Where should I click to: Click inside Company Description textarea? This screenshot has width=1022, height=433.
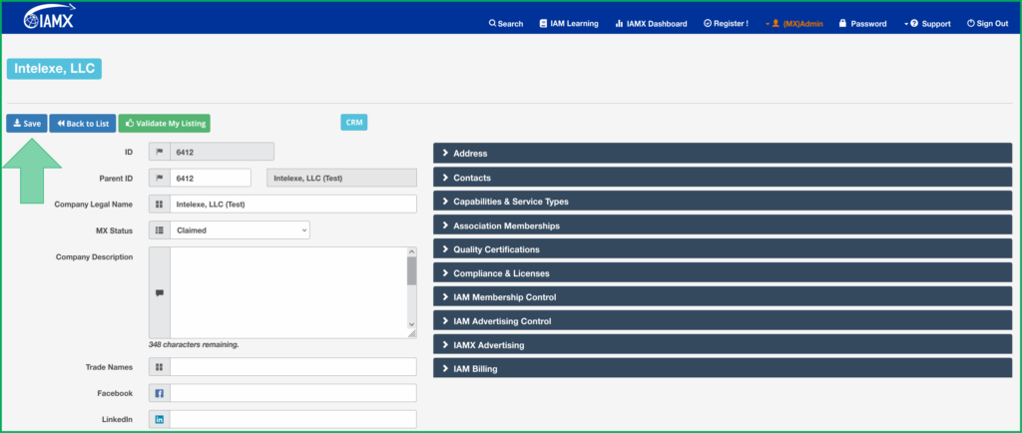(288, 292)
